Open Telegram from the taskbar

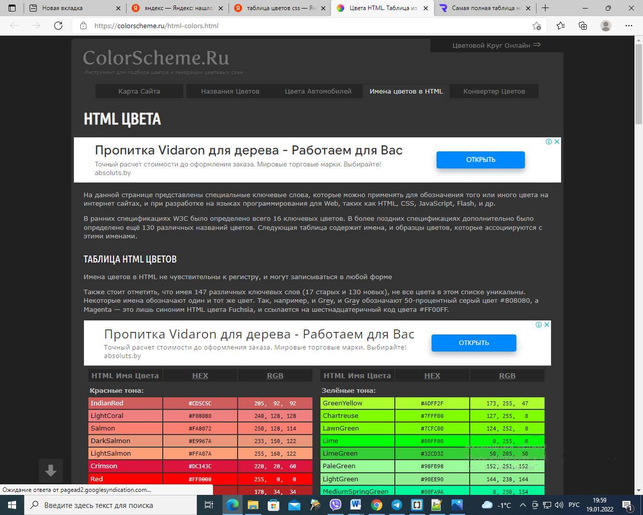point(396,505)
